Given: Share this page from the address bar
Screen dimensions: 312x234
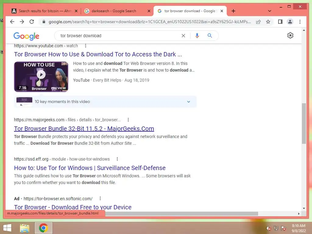Looking at the screenshot, I should click(258, 22).
